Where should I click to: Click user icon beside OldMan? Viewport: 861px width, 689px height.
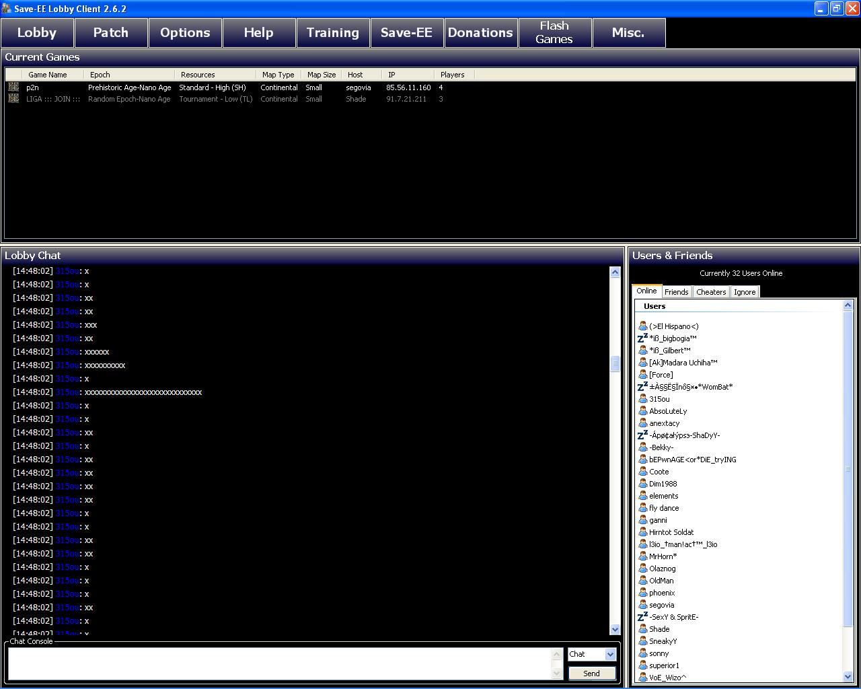point(642,581)
